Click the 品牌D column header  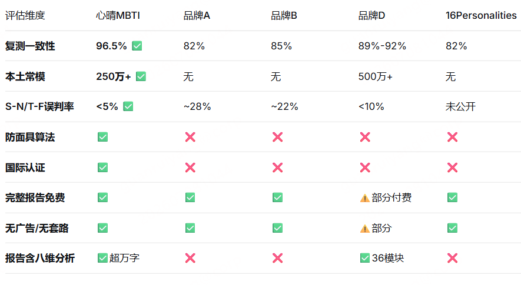[x=371, y=16]
